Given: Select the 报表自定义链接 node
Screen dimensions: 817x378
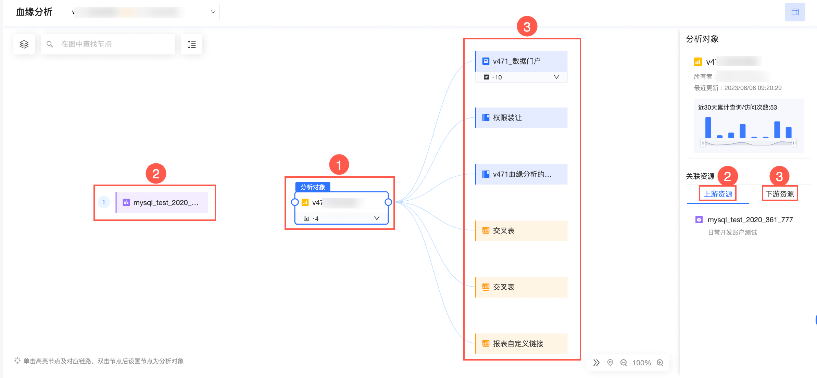Looking at the screenshot, I should coord(521,343).
